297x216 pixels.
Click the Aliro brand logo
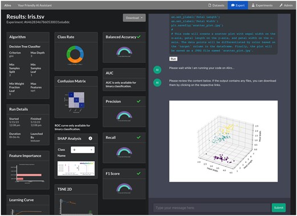[x=7, y=5]
